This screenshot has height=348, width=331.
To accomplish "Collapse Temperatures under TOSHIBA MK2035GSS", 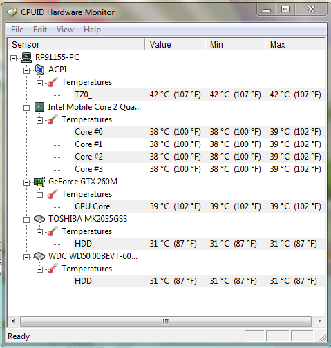I will [x=39, y=233].
